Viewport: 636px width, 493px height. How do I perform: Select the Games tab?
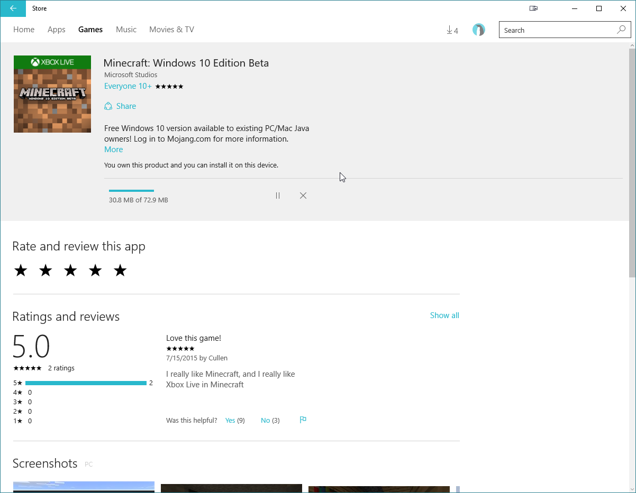(90, 30)
